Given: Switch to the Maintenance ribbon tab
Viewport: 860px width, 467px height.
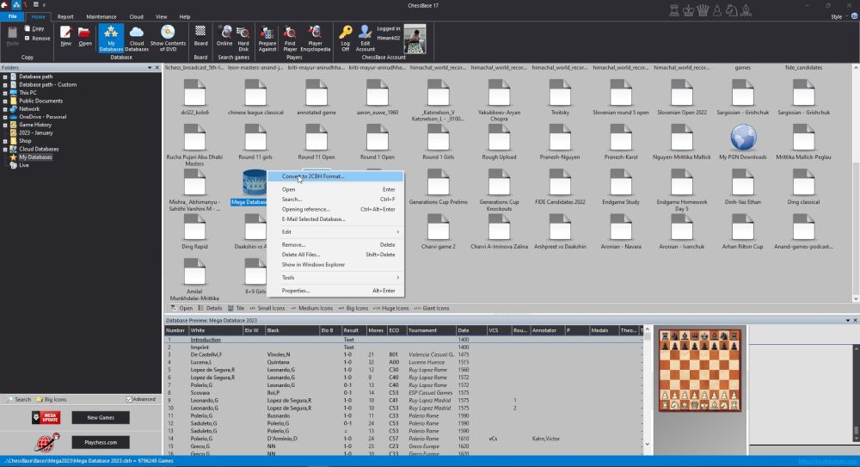Looking at the screenshot, I should pos(101,16).
